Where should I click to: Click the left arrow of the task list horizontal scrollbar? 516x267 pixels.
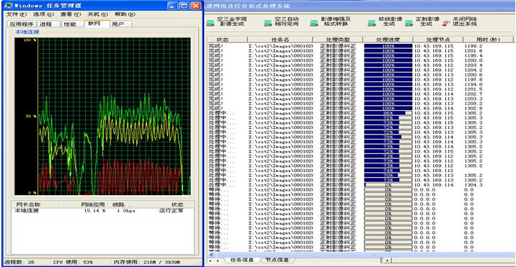[211, 255]
